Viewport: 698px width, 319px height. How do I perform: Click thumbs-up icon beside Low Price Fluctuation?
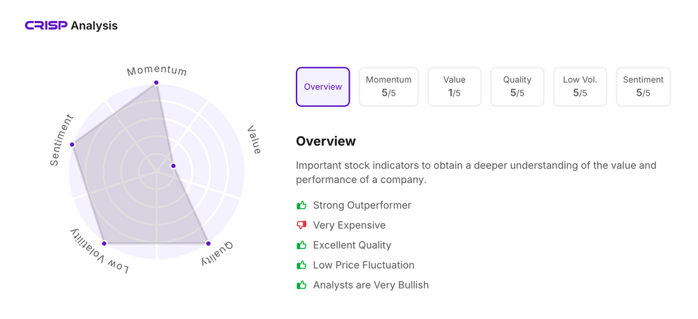click(301, 265)
